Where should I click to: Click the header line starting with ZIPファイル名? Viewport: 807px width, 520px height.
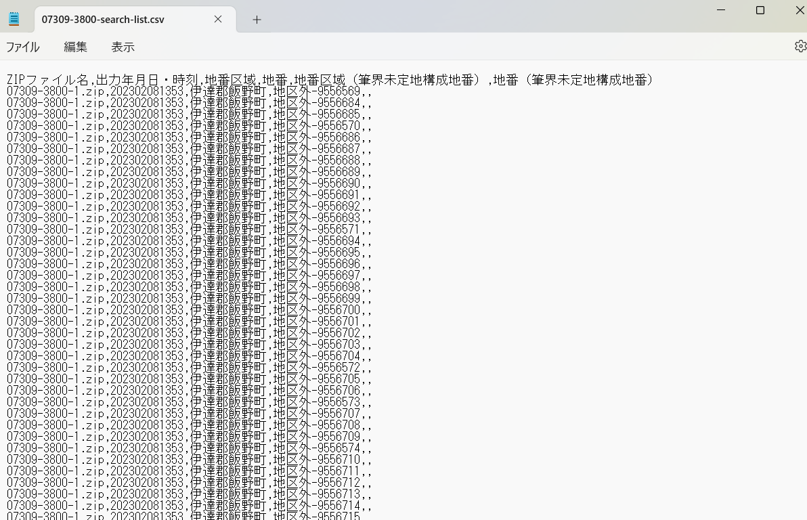pyautogui.click(x=330, y=80)
